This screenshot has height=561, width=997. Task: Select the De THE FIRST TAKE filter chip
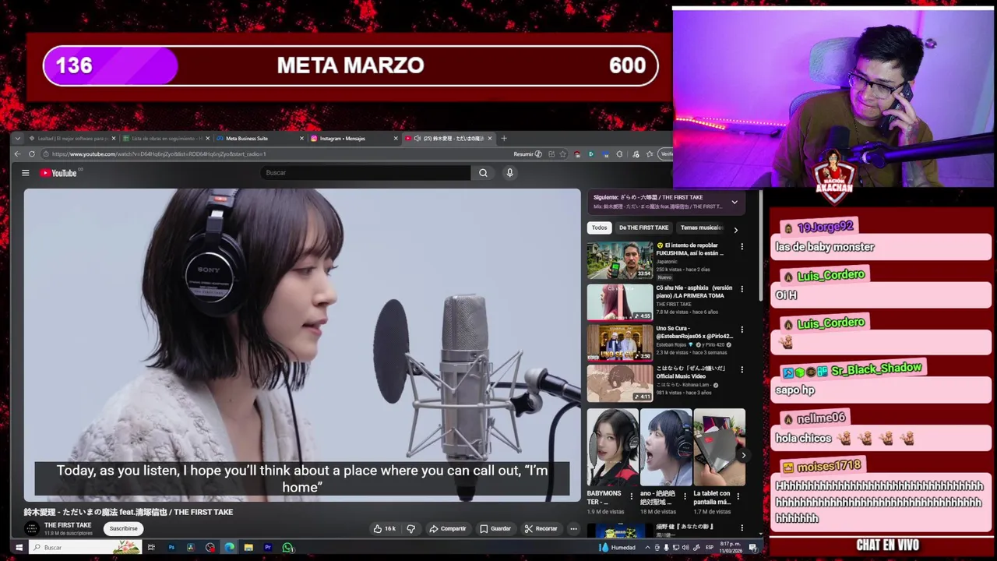coord(643,228)
